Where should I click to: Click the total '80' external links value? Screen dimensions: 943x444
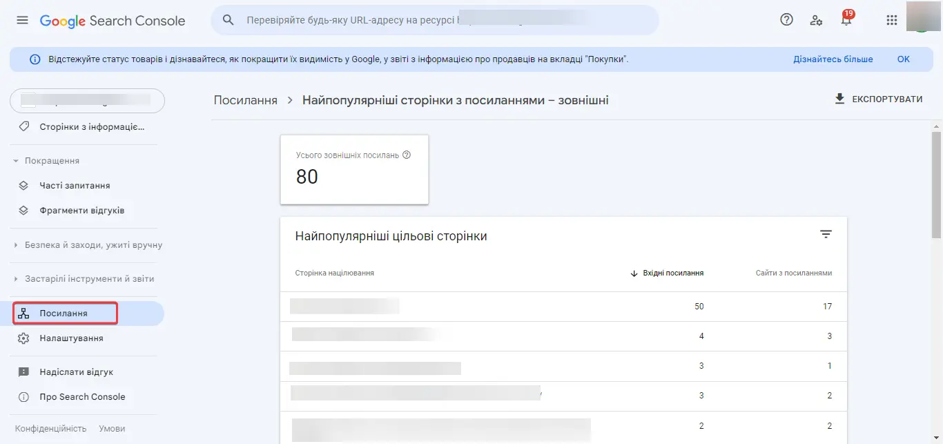[307, 177]
